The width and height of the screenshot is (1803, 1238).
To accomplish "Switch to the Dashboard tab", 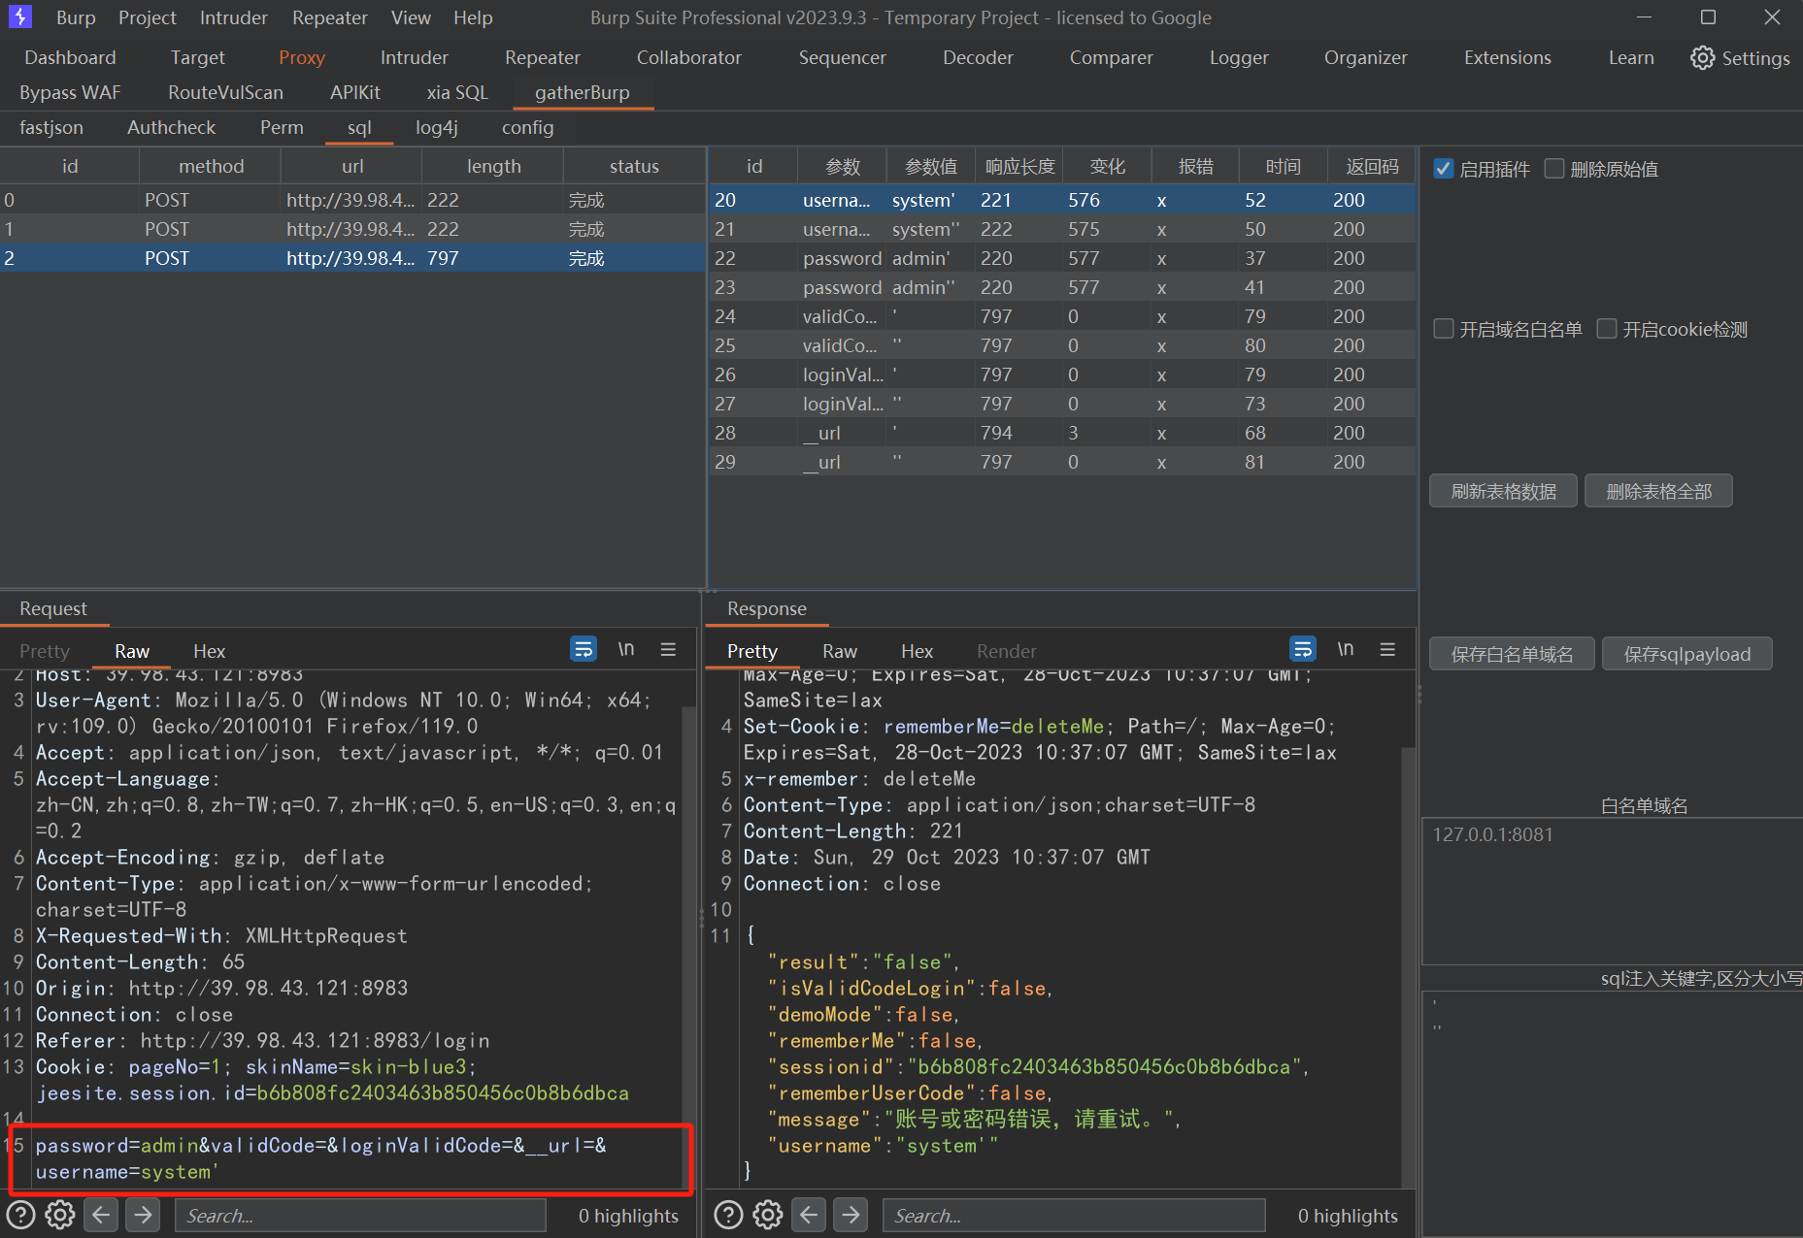I will click(x=70, y=57).
